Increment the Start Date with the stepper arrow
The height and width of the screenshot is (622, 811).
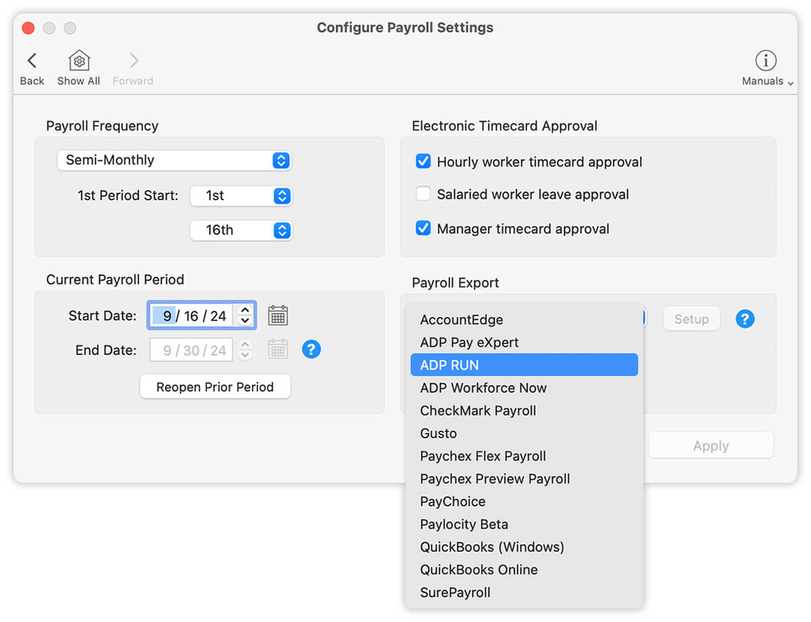(x=245, y=310)
